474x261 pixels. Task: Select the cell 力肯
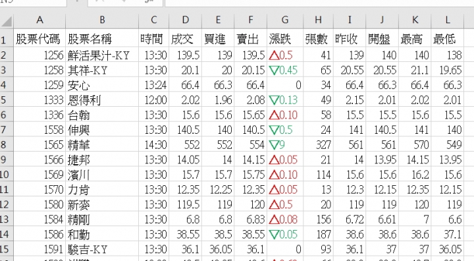pyautogui.click(x=102, y=190)
